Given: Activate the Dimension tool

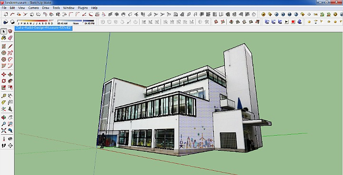Looking at the screenshot, I should 10,96.
